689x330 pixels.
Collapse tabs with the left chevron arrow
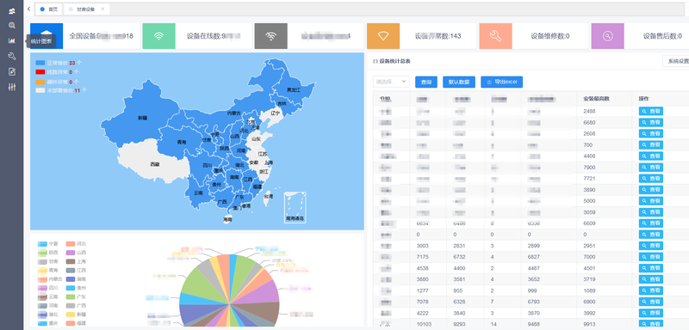click(x=29, y=9)
